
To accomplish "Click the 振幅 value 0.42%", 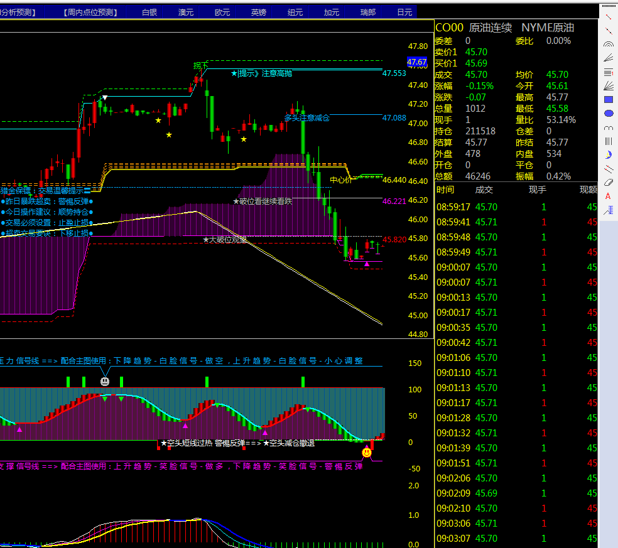I will coord(558,176).
